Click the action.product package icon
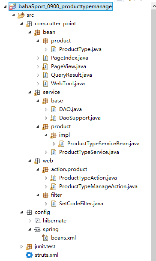Screen dimensions: 156x261 coord(45,169)
